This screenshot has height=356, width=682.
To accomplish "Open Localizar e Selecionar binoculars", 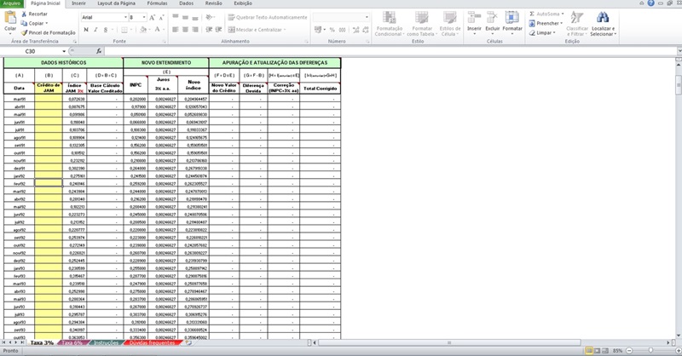I will (603, 24).
